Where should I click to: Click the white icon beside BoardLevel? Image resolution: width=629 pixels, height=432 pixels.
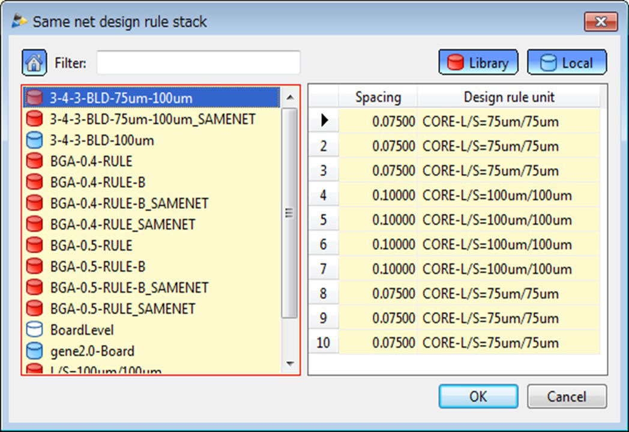tap(34, 330)
